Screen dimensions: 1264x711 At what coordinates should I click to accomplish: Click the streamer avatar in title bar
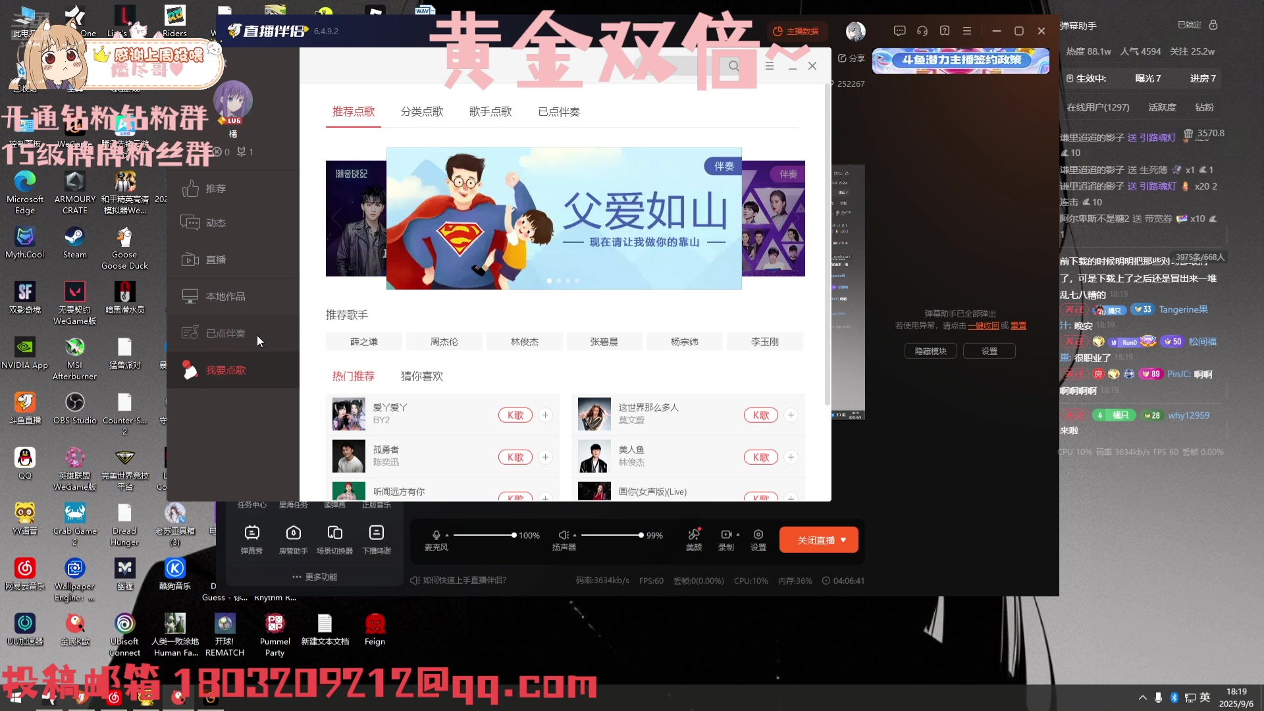click(x=855, y=31)
